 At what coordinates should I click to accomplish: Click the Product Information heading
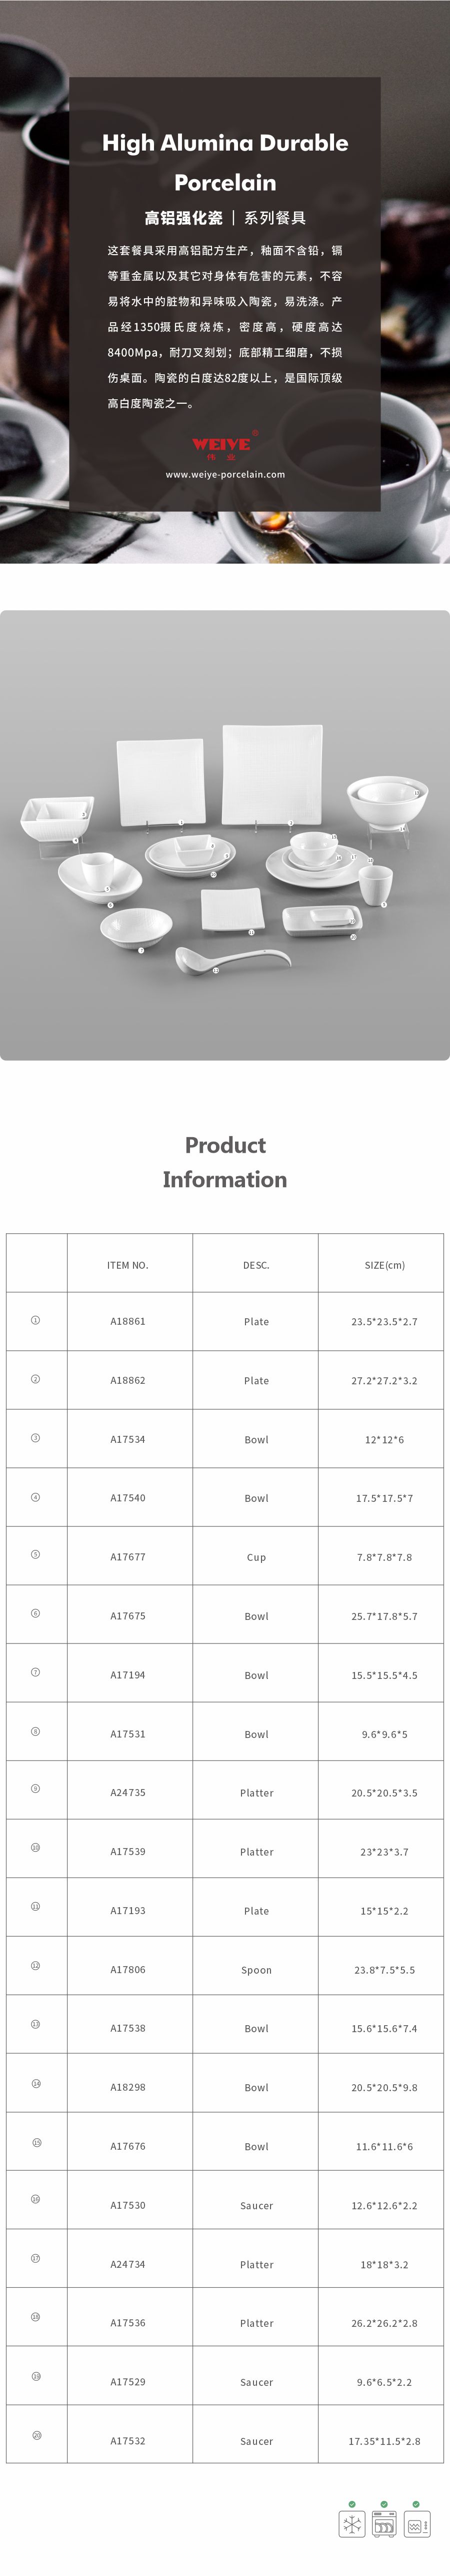(225, 1162)
